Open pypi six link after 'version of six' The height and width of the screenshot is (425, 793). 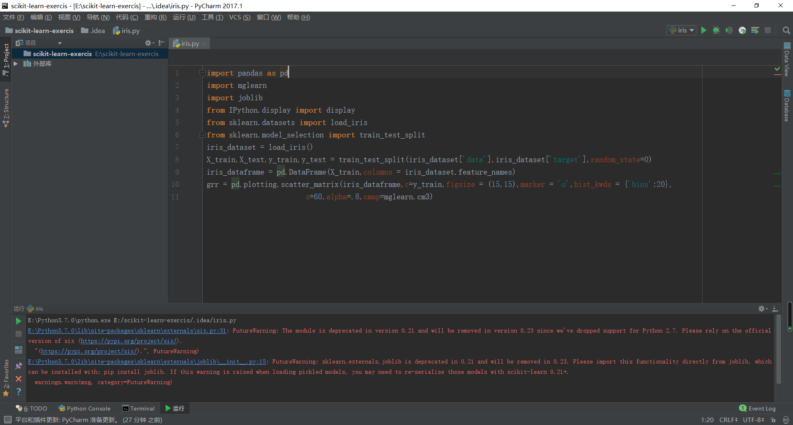pyautogui.click(x=129, y=341)
